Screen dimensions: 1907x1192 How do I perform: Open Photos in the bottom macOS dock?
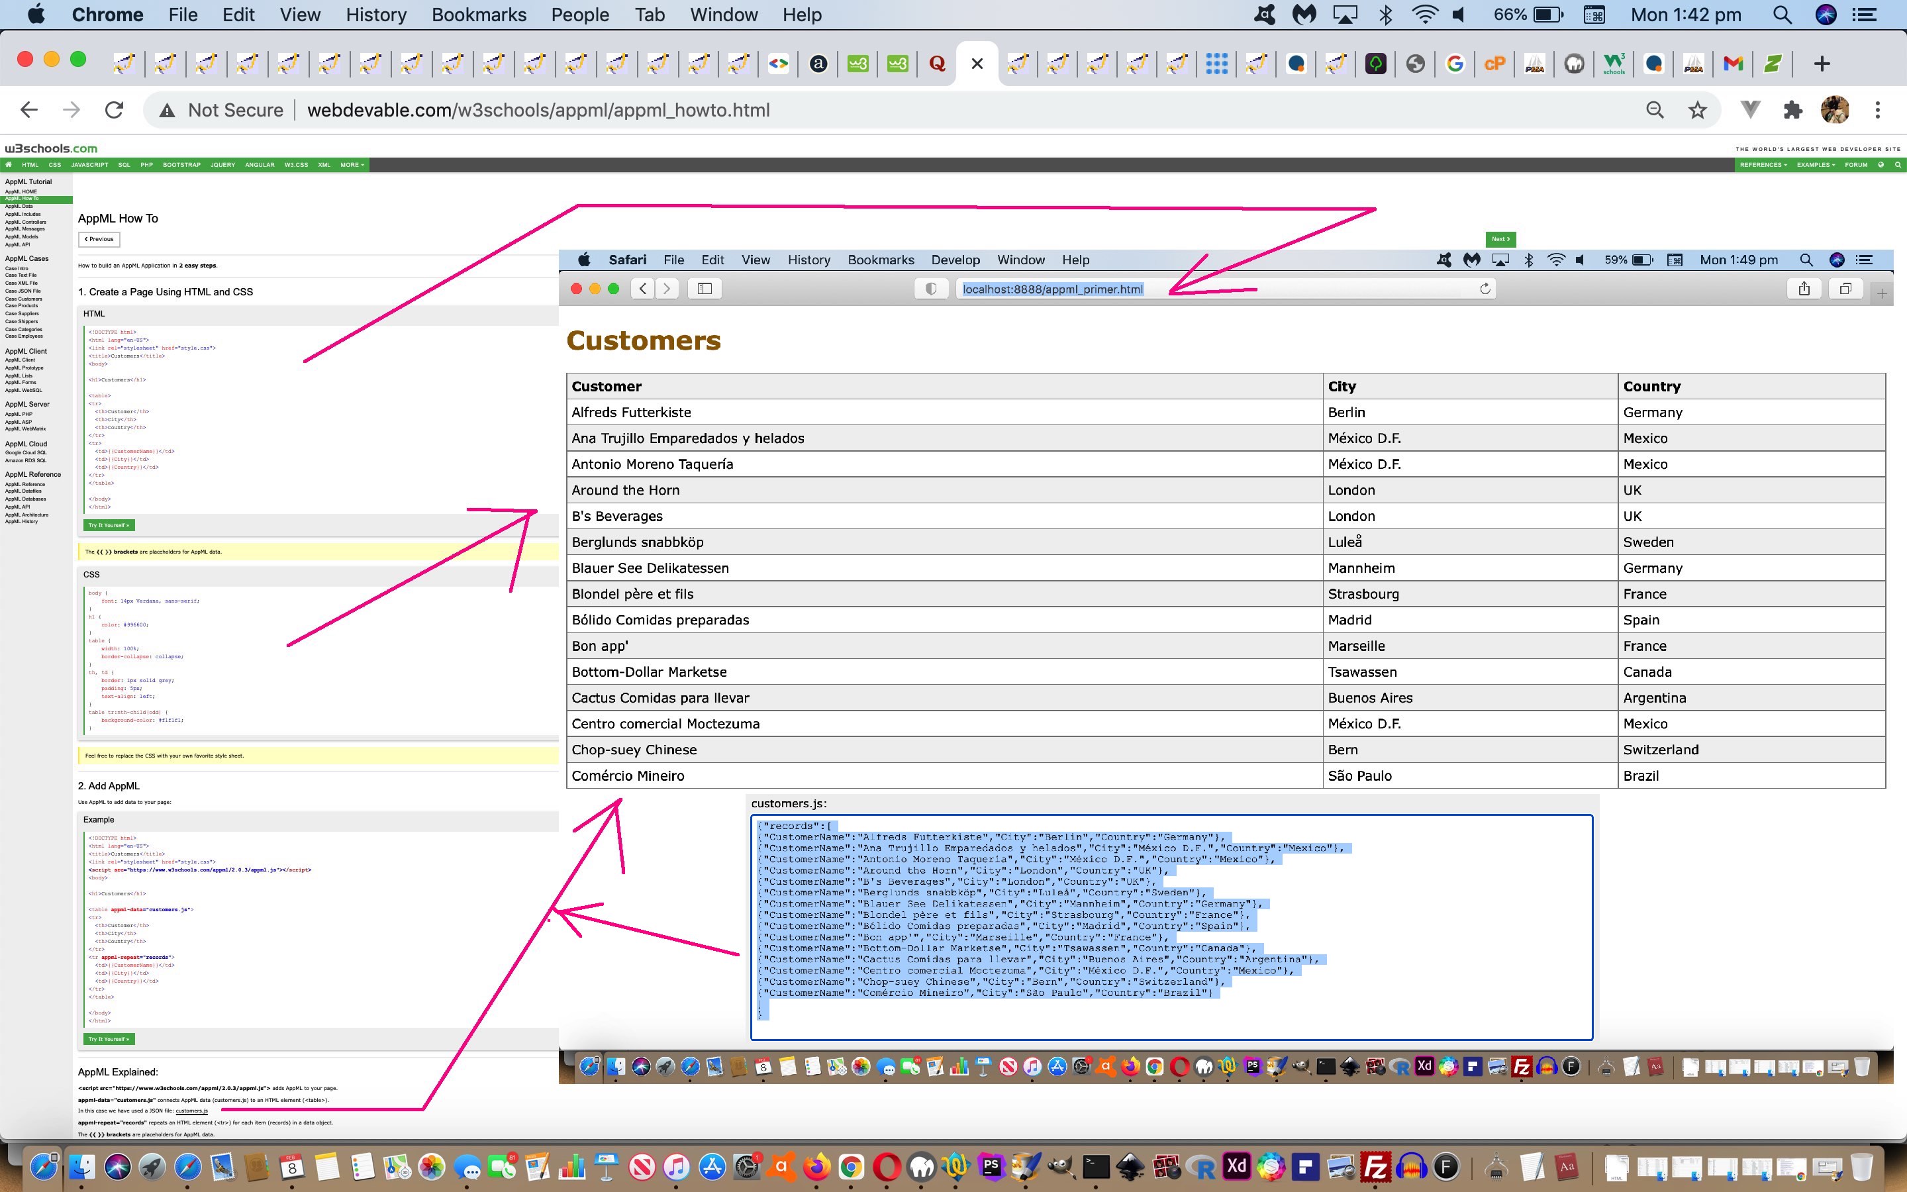(x=432, y=1166)
